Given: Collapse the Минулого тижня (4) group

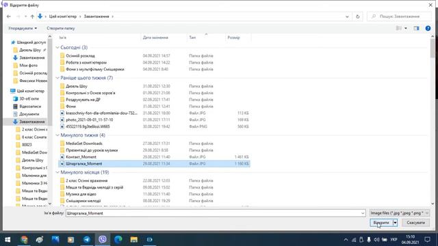Looking at the screenshot, I should click(57, 135).
